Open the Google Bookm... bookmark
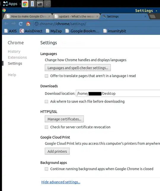The image size is (160, 191). 82,31
